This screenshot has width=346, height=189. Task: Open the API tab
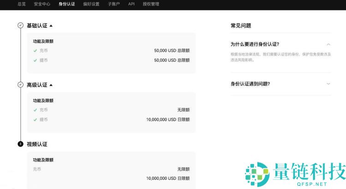pos(131,4)
